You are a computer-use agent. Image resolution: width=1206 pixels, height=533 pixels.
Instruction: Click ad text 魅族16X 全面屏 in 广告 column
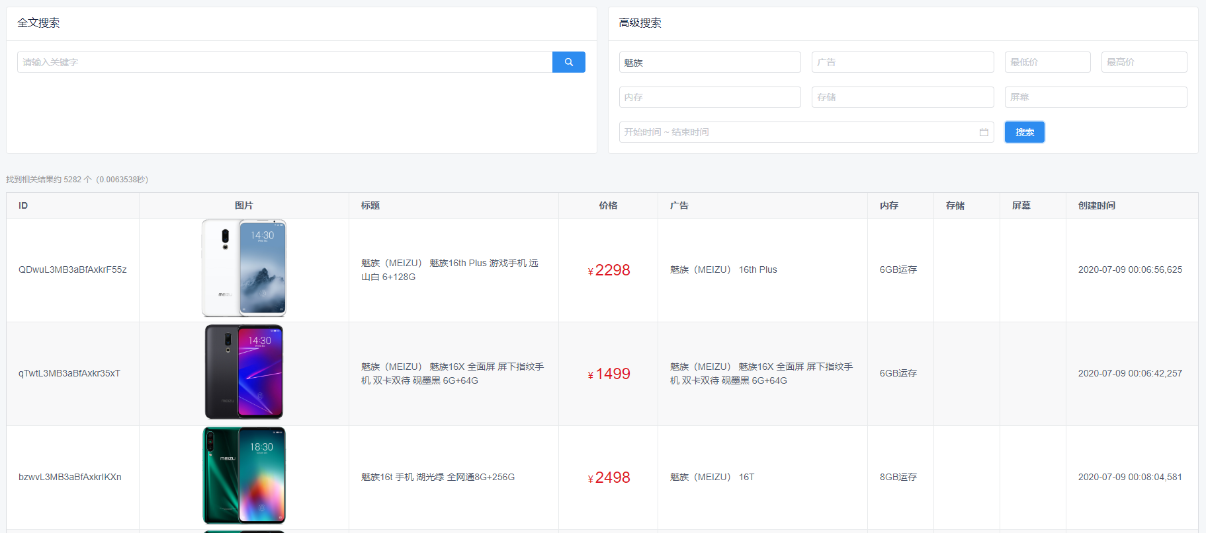[761, 373]
